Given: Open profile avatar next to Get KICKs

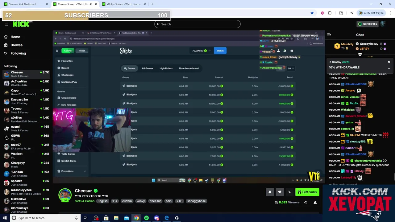Looking at the screenshot, I should coord(383,24).
